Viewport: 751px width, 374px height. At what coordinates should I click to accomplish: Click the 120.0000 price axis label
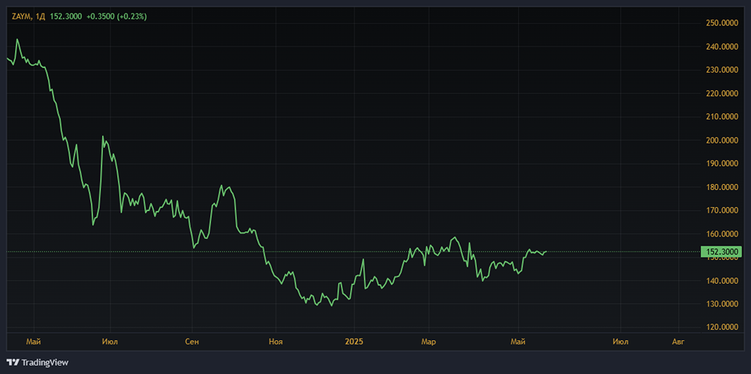(721, 327)
